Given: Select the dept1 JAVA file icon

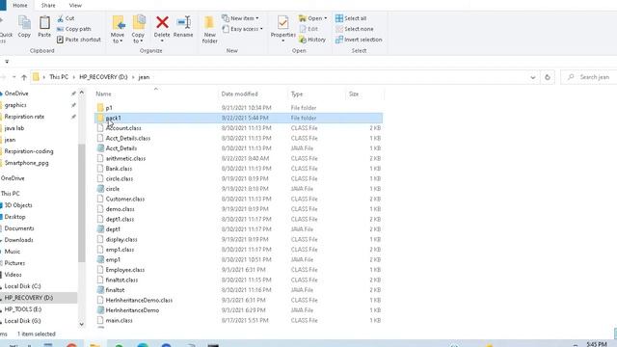Looking at the screenshot, I should (x=100, y=229).
